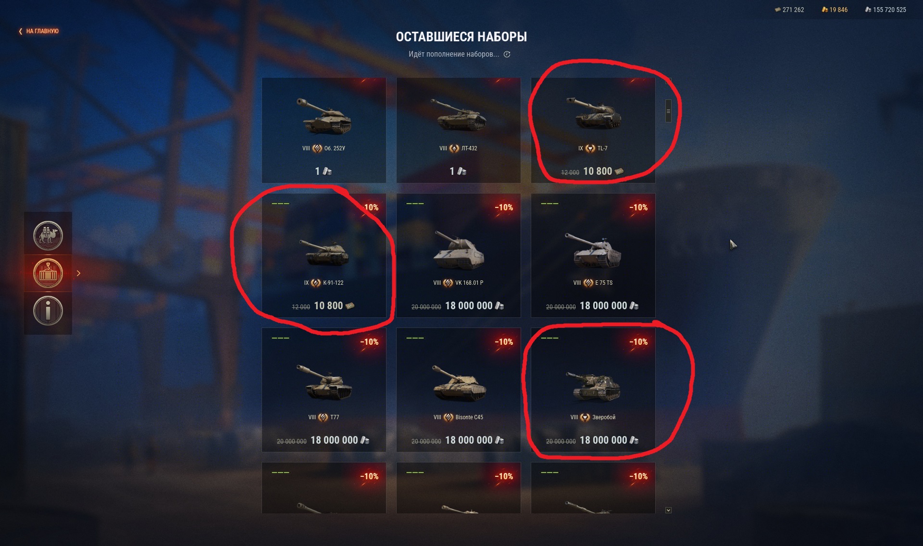Image resolution: width=923 pixels, height=546 pixels.
Task: Open the VK 168.01 P bundle card
Action: pyautogui.click(x=459, y=255)
